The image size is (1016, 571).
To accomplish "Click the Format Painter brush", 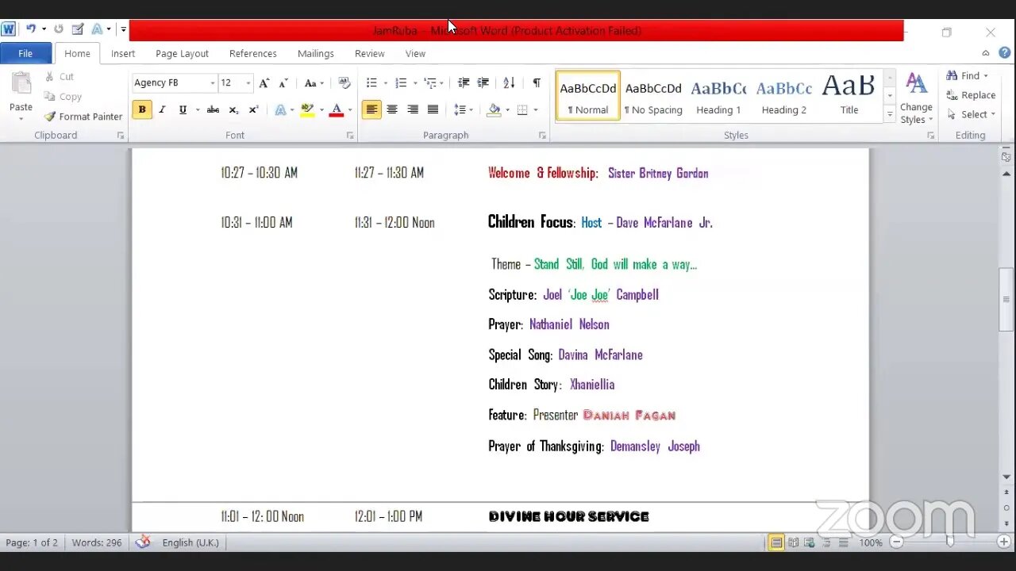I will (50, 117).
